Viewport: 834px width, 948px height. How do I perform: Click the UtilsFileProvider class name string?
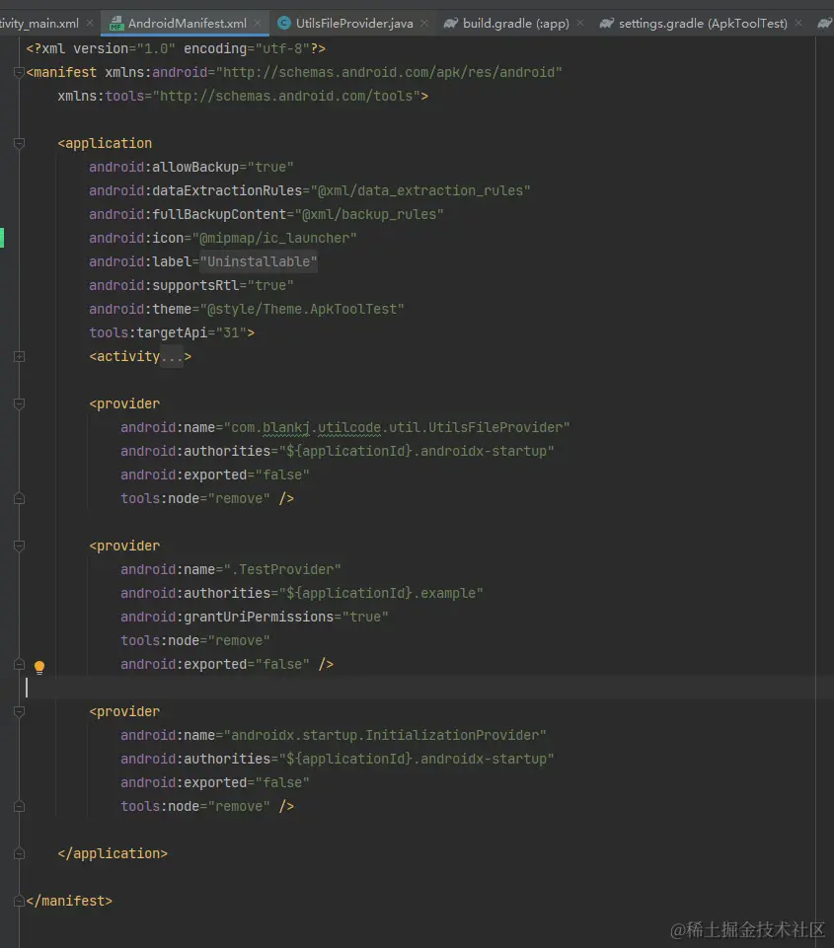[397, 427]
